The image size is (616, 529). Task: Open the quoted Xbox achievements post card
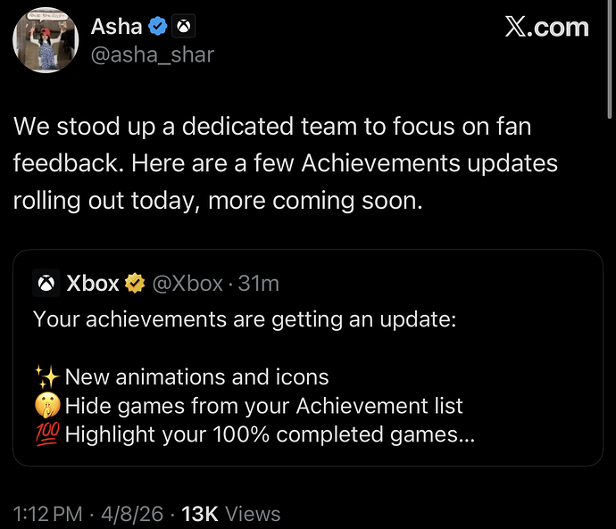[307, 357]
